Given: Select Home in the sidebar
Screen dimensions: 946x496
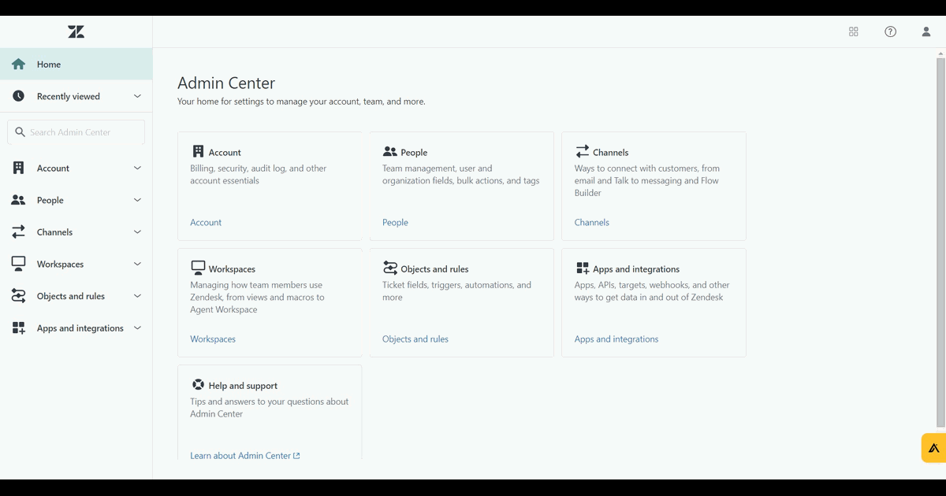Looking at the screenshot, I should coord(76,65).
